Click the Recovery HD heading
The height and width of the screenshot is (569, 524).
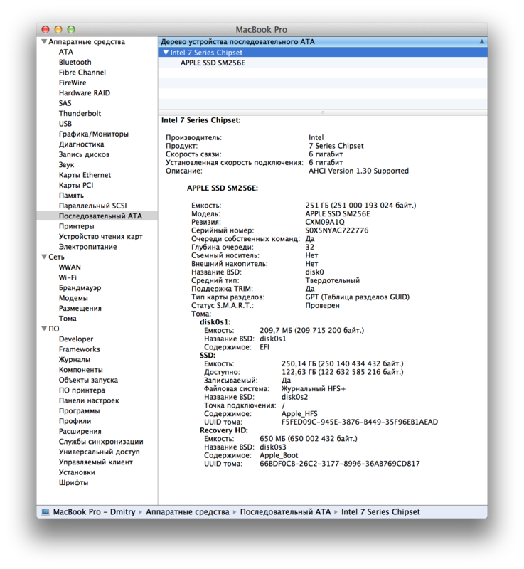tap(224, 430)
